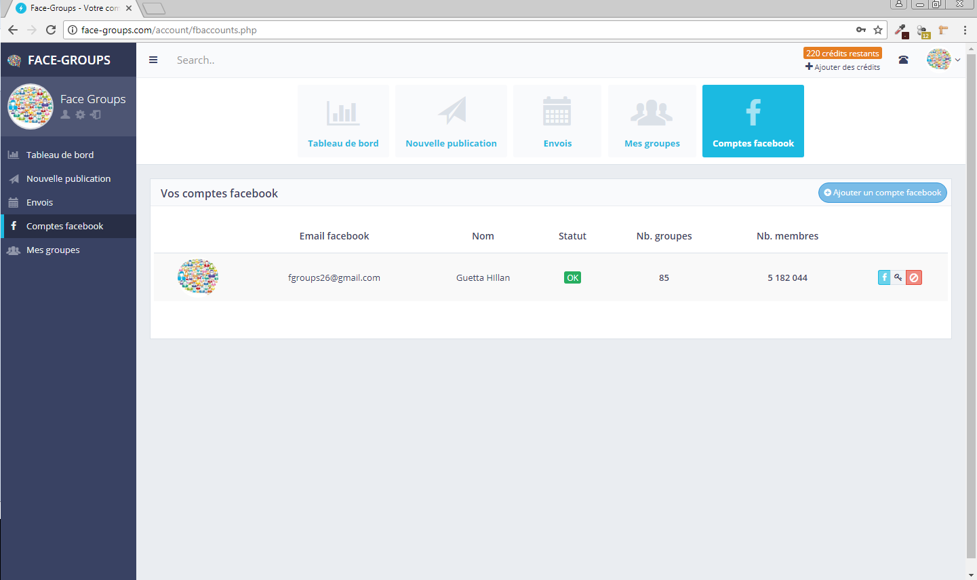
Task: Click the 220 crédits restants badge
Action: (x=842, y=53)
